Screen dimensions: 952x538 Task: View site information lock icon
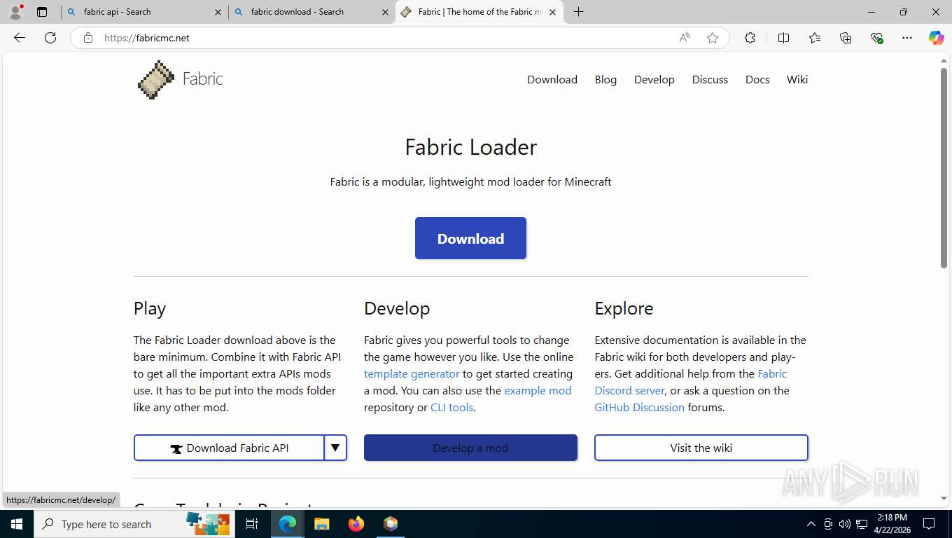pyautogui.click(x=88, y=38)
